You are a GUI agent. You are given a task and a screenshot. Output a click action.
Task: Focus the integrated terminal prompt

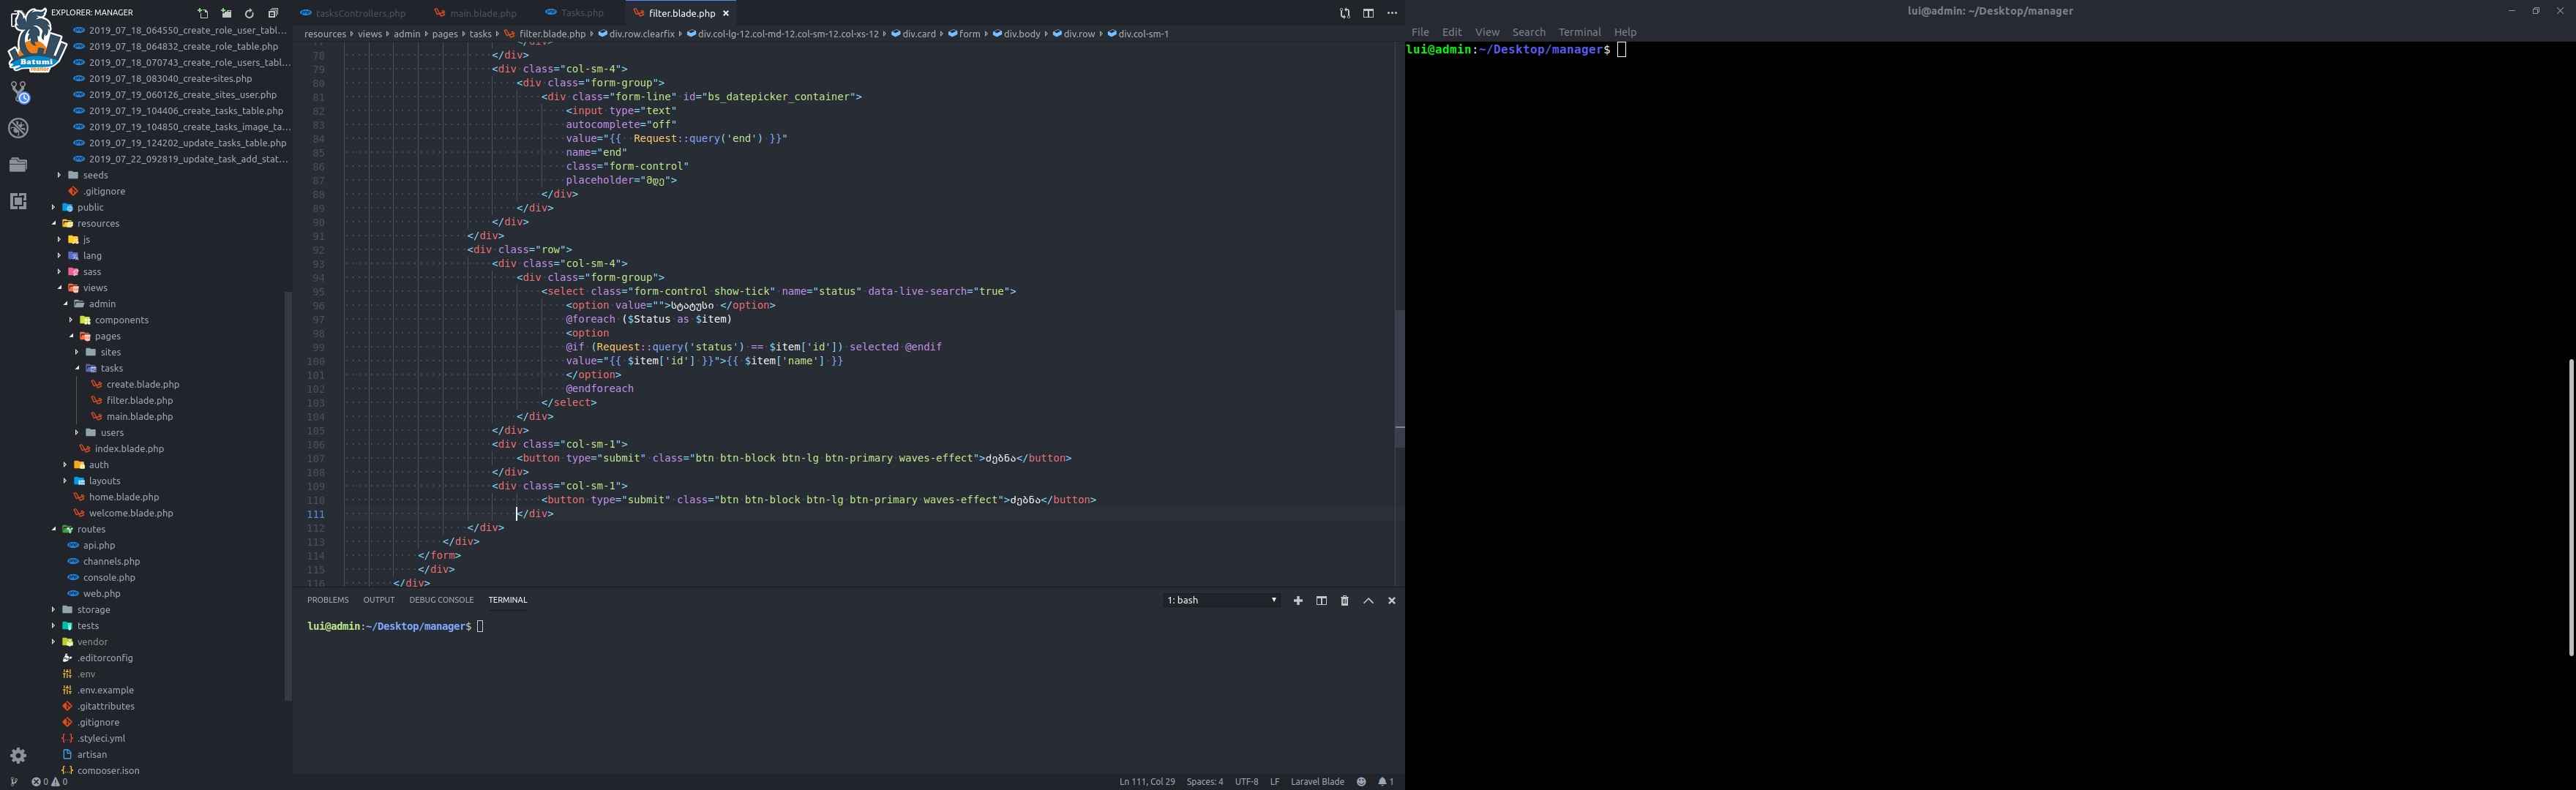point(480,627)
